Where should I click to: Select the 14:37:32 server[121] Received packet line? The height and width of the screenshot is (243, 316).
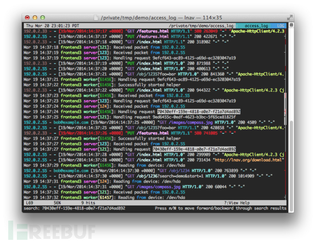pos(104,192)
